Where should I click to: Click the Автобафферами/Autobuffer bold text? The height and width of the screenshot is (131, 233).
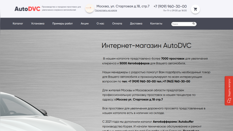pos(173,122)
